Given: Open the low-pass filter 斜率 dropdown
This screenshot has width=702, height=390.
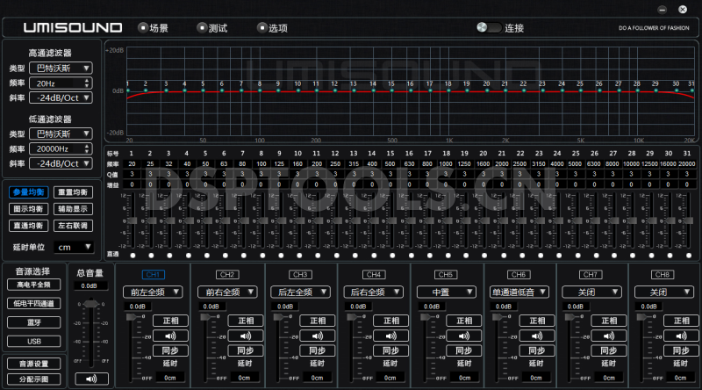Looking at the screenshot, I should [61, 163].
